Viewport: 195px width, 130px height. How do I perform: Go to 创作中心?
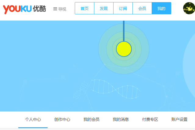(x=62, y=120)
